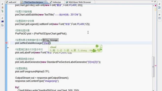Open the green Hierarchy view icon
Viewport: 162px width, 91px height.
click(2, 11)
